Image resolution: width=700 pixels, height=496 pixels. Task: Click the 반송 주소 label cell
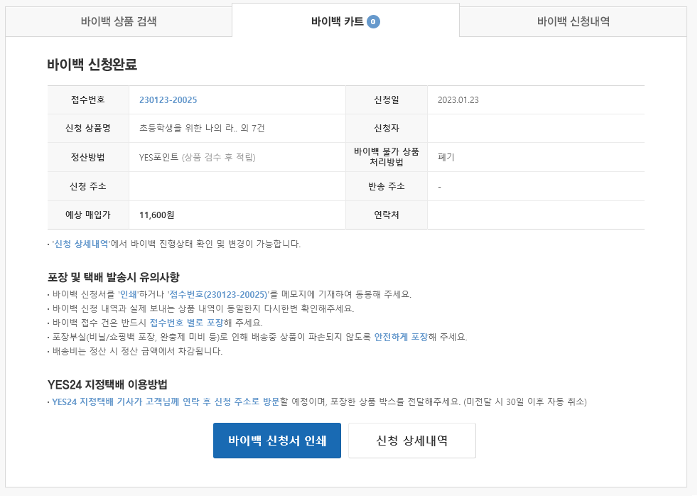(x=387, y=186)
